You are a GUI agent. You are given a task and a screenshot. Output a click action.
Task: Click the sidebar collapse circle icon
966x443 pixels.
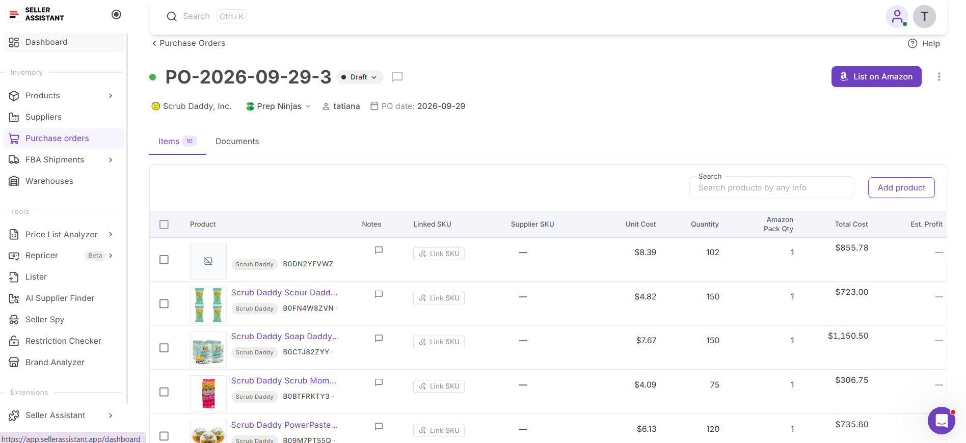click(x=116, y=14)
